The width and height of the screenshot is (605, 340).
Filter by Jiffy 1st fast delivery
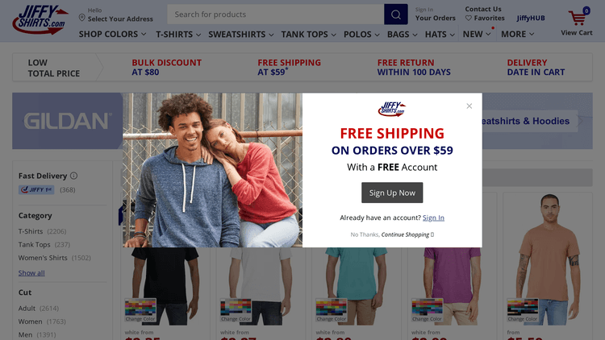click(47, 189)
